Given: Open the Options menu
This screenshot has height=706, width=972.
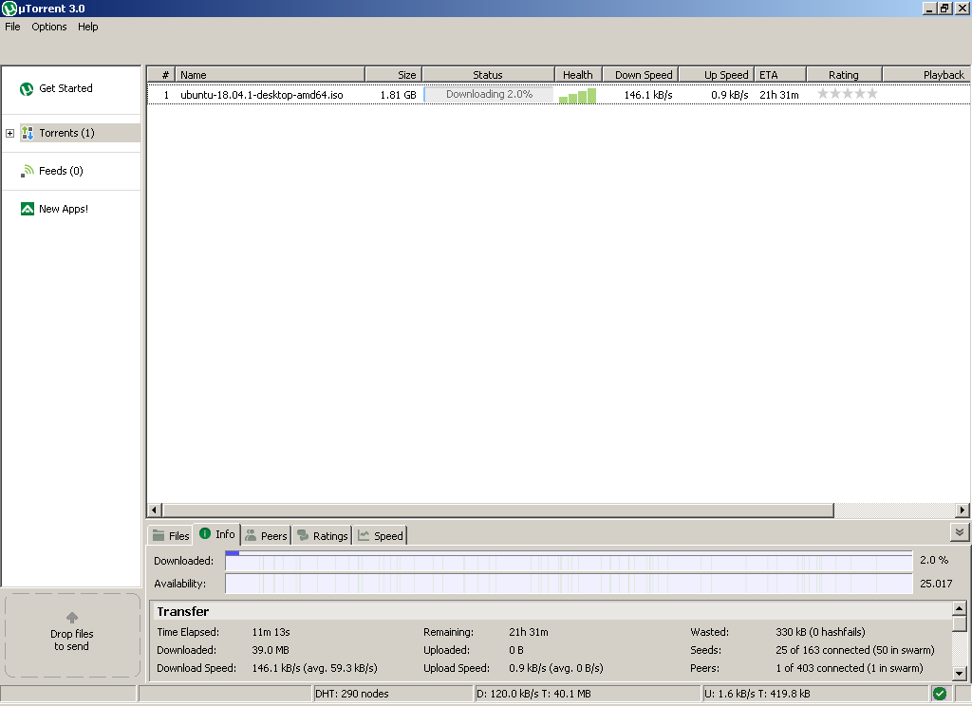Looking at the screenshot, I should pyautogui.click(x=48, y=27).
